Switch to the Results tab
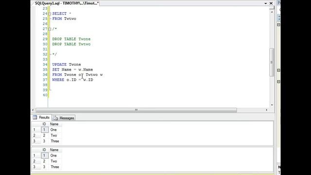The height and width of the screenshot is (175, 311). (x=41, y=118)
